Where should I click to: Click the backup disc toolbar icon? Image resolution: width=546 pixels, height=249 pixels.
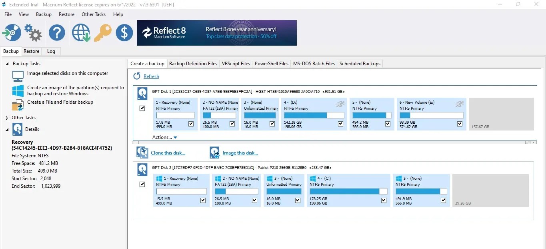[12, 32]
